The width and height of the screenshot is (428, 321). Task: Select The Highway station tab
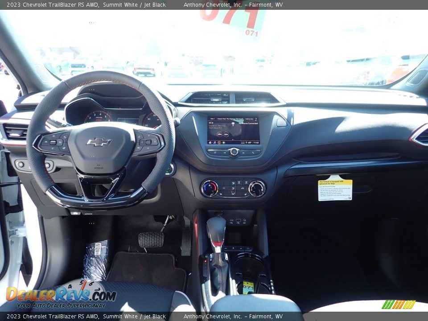pyautogui.click(x=229, y=119)
